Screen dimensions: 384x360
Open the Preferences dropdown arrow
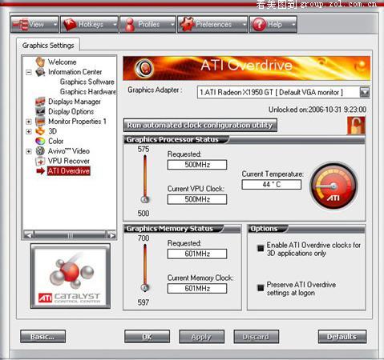pos(245,25)
